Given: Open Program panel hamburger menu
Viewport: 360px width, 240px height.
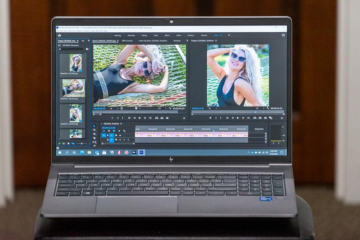Looking at the screenshot, I should (x=216, y=41).
